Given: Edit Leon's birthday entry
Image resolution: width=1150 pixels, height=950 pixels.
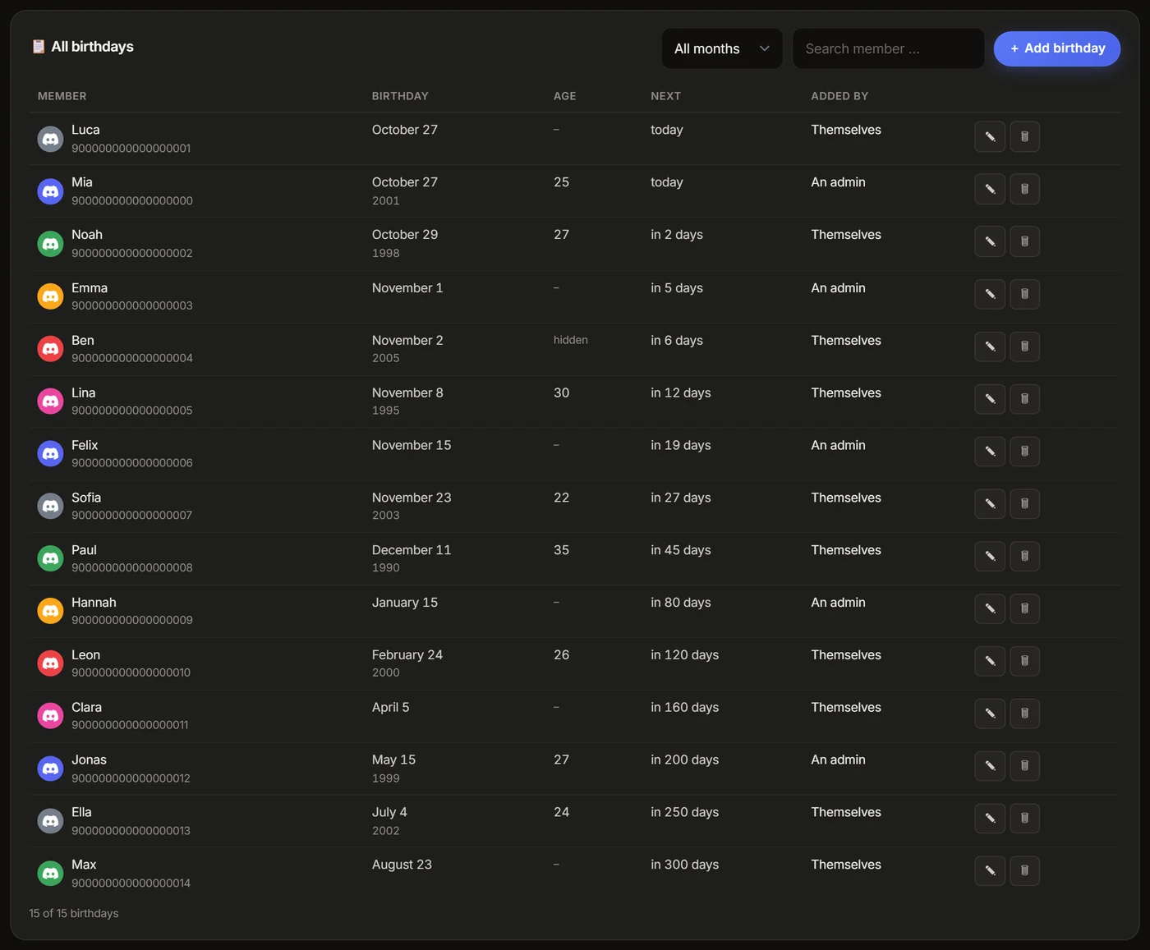Looking at the screenshot, I should [990, 661].
